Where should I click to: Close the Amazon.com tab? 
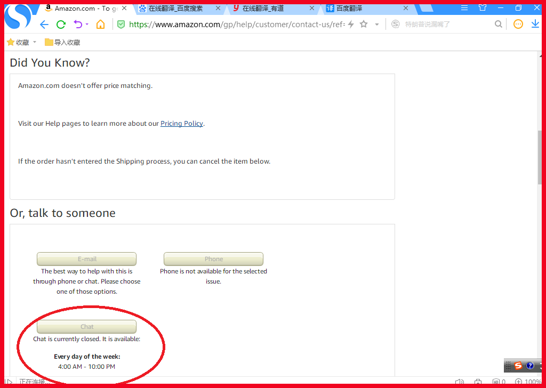124,8
